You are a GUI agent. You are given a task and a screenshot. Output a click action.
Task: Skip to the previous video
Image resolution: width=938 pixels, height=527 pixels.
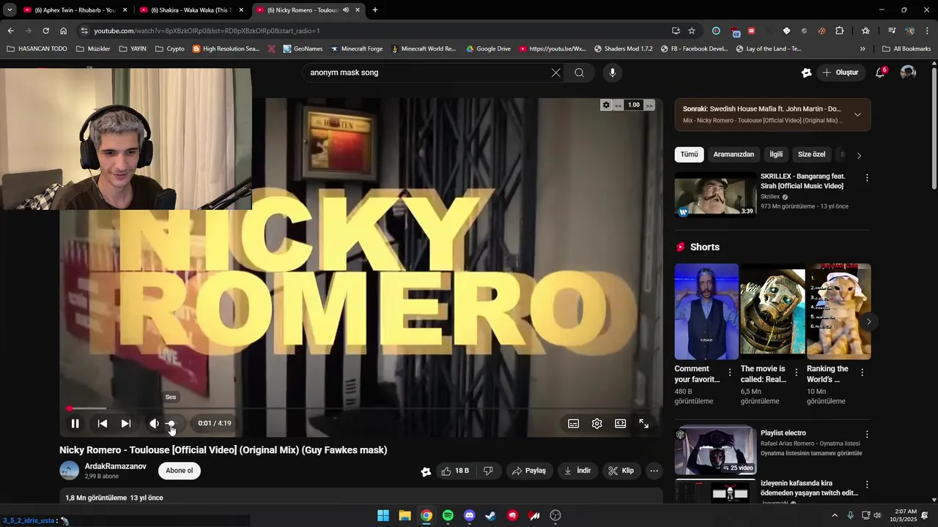103,423
